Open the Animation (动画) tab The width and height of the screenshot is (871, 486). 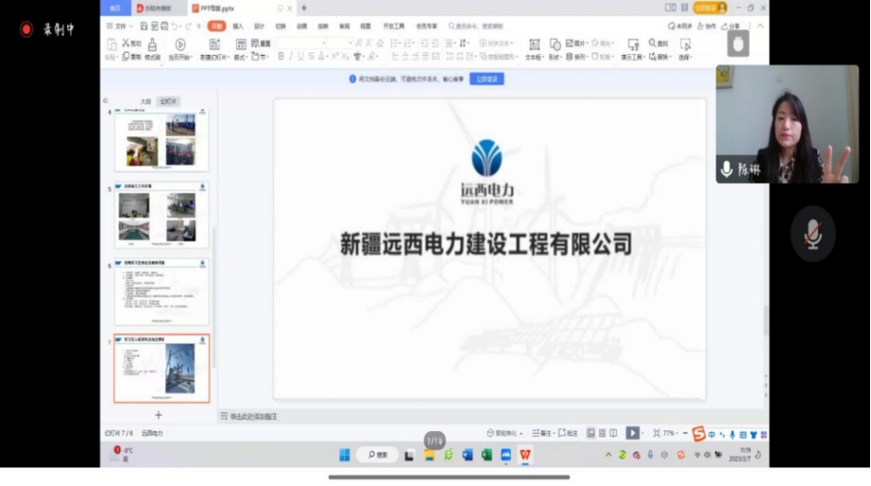pyautogui.click(x=301, y=27)
